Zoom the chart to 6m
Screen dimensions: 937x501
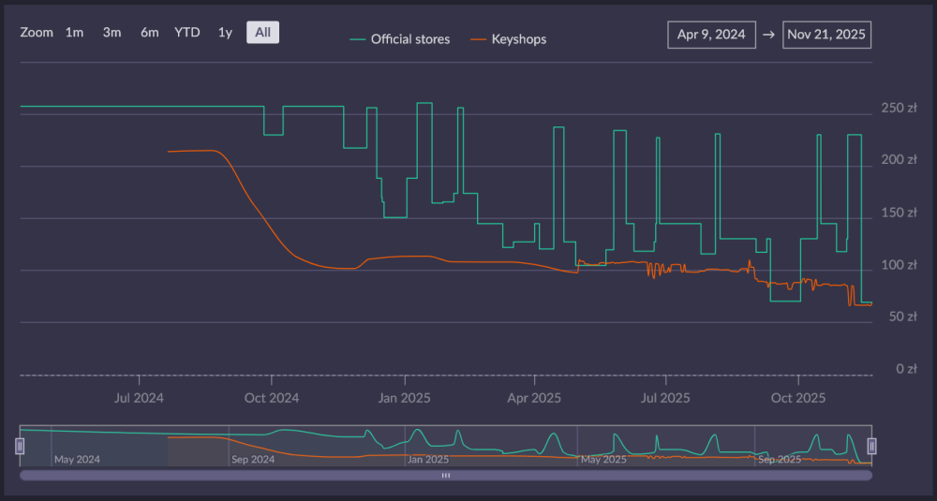click(x=149, y=33)
